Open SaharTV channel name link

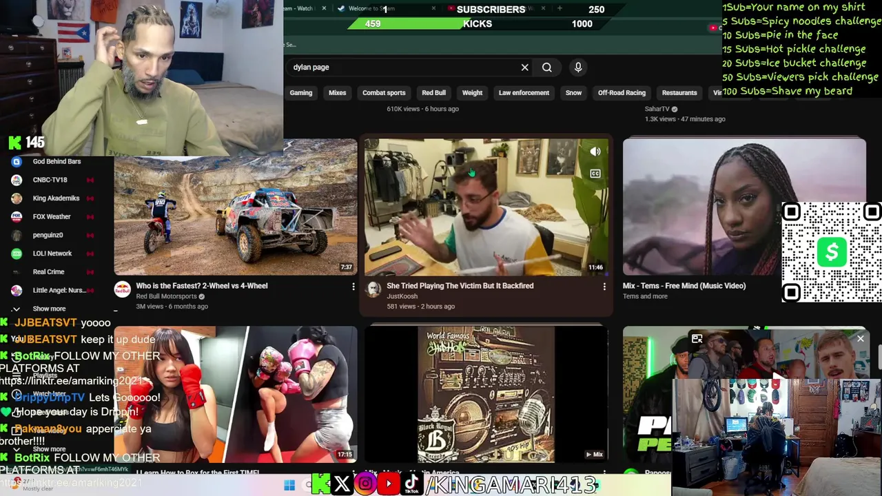pos(657,109)
